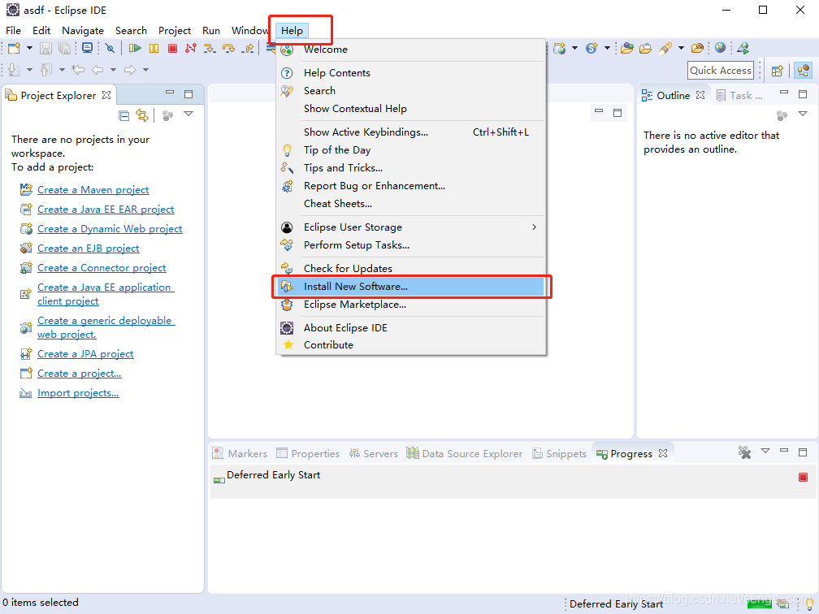Click Import projects link
This screenshot has height=614, width=819.
pyautogui.click(x=78, y=393)
